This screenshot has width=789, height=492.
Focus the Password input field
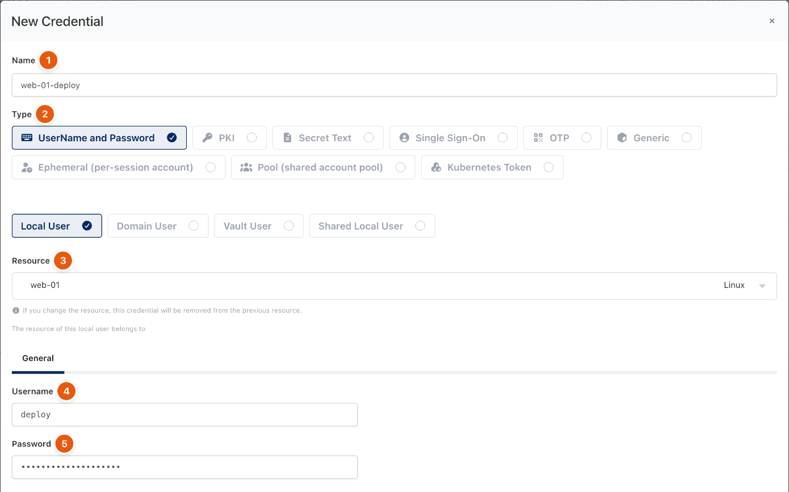point(184,467)
